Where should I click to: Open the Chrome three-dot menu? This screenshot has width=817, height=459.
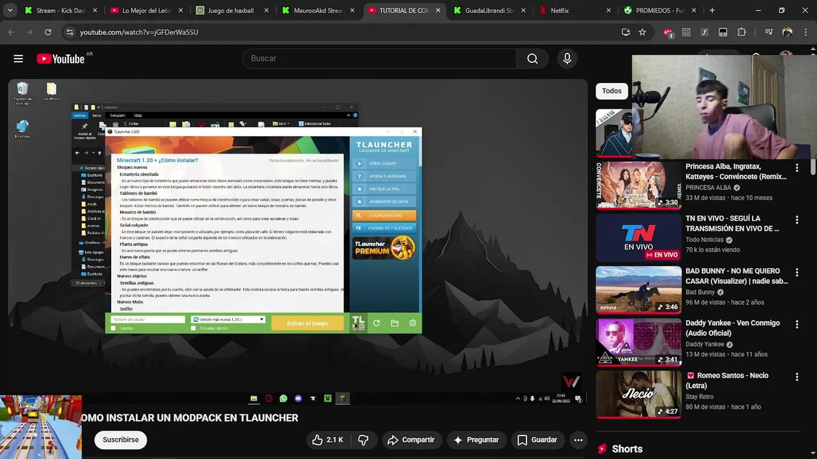pos(805,32)
